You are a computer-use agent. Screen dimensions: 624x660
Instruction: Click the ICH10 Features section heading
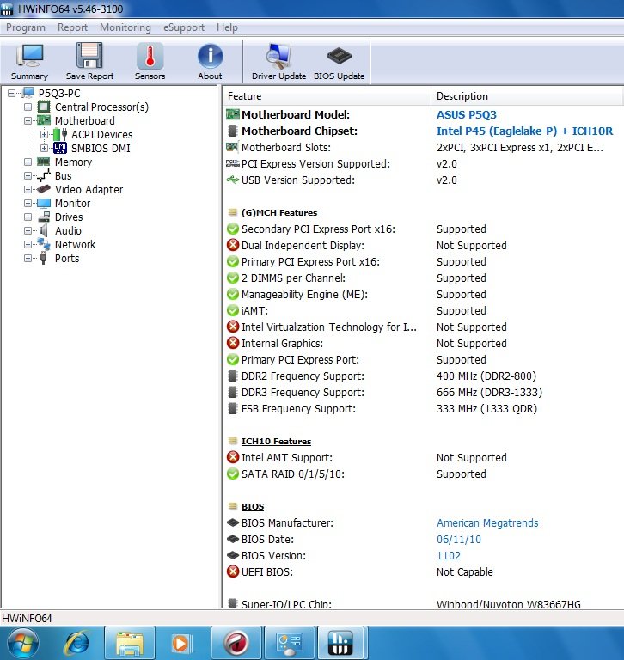[276, 441]
